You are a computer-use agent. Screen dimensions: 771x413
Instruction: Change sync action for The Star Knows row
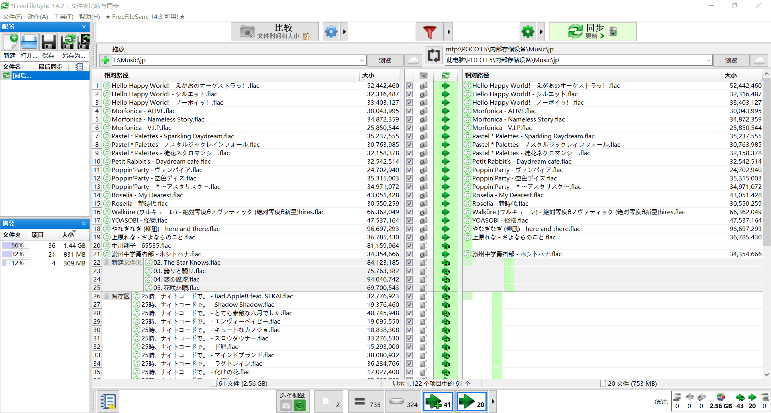(446, 263)
